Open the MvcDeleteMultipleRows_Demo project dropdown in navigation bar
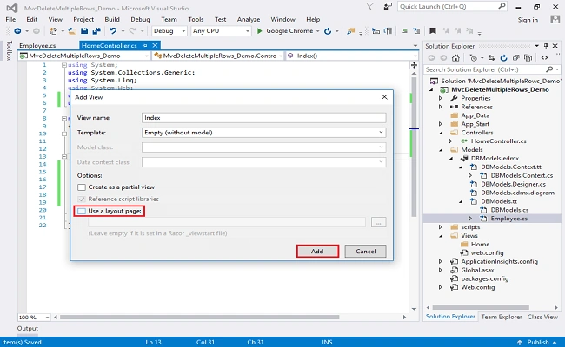 [146, 56]
